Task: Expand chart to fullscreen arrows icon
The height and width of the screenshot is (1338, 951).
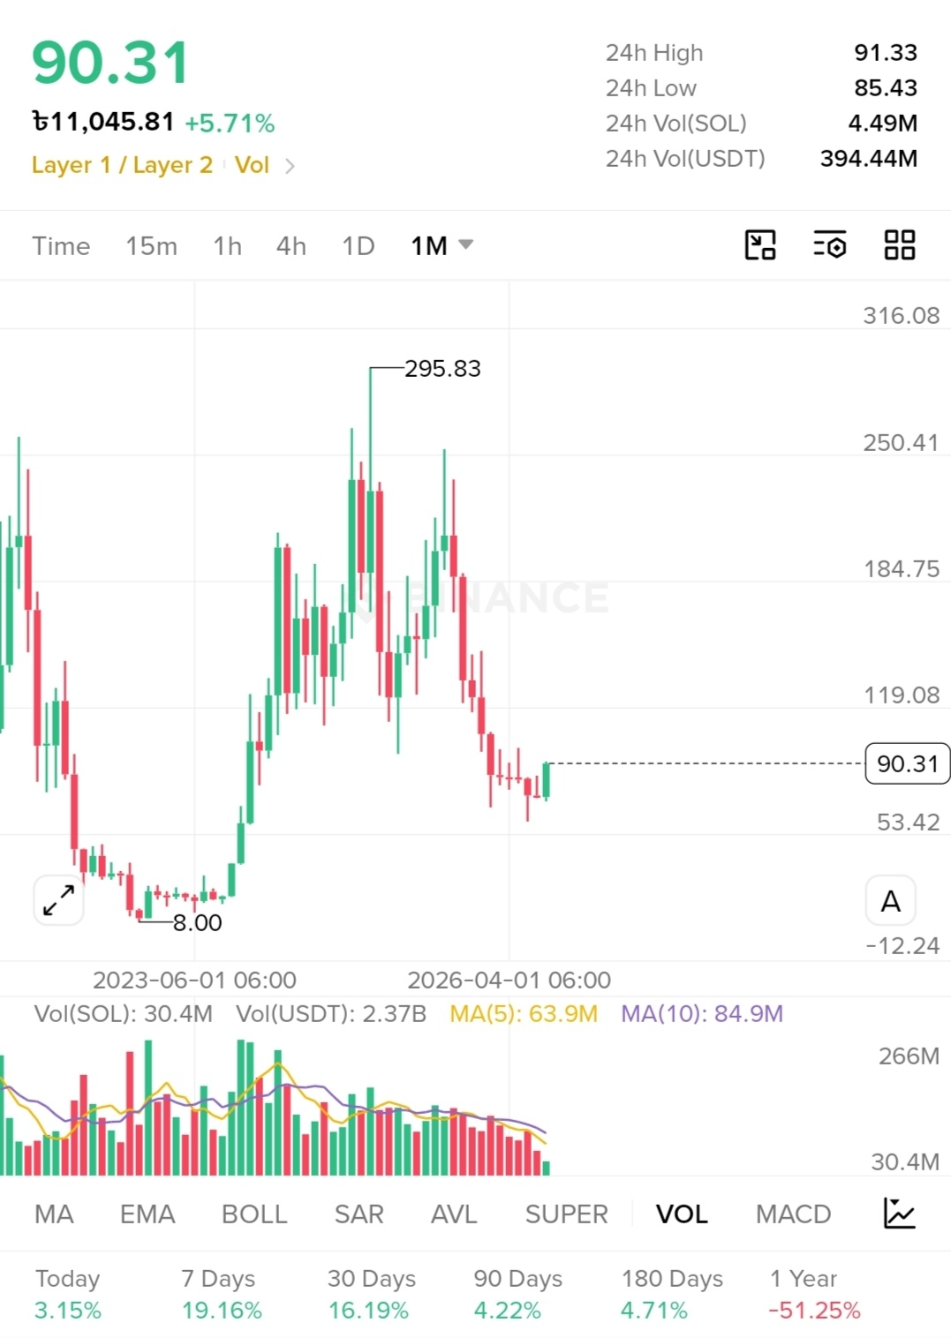Action: click(58, 900)
